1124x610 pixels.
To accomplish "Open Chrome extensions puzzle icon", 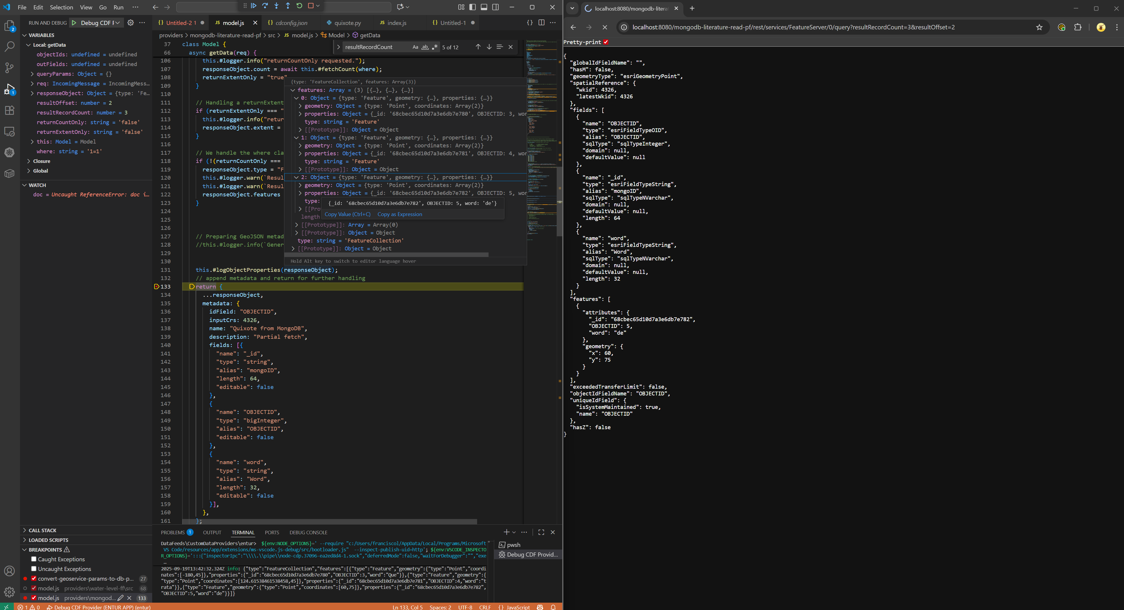I will (1078, 27).
